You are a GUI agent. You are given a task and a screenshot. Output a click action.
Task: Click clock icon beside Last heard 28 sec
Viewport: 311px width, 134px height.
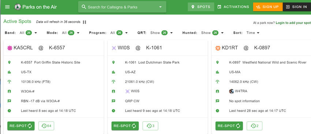coord(217,111)
